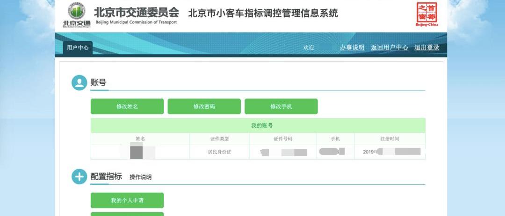Click the 证件类型 column header
The height and width of the screenshot is (216, 505).
pyautogui.click(x=219, y=139)
